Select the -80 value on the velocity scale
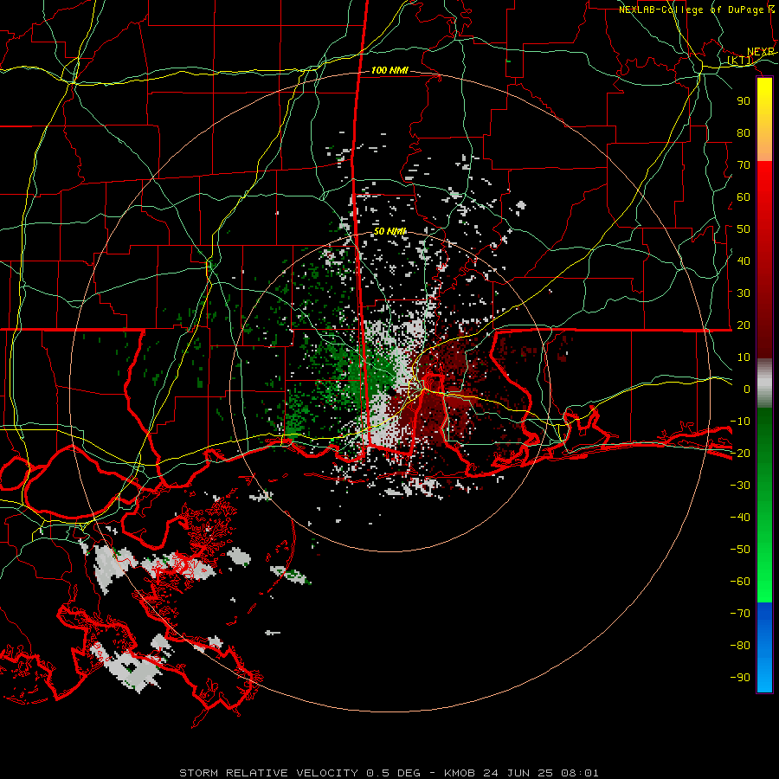This screenshot has width=779, height=779. pos(740,646)
